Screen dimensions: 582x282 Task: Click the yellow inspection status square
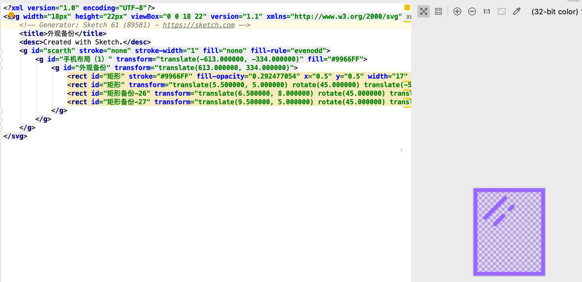tap(407, 7)
